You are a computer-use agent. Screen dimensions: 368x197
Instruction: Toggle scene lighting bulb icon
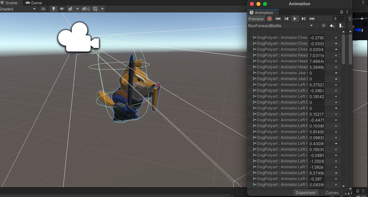pos(54,9)
